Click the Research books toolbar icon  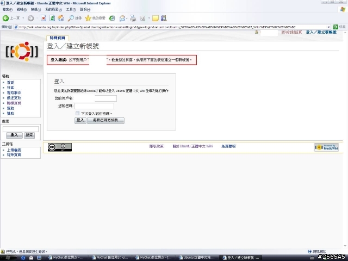[x=164, y=18]
